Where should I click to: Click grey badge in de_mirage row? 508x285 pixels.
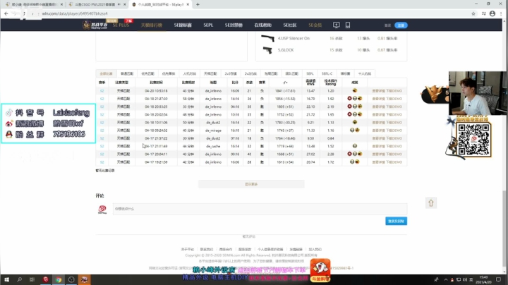coord(352,131)
